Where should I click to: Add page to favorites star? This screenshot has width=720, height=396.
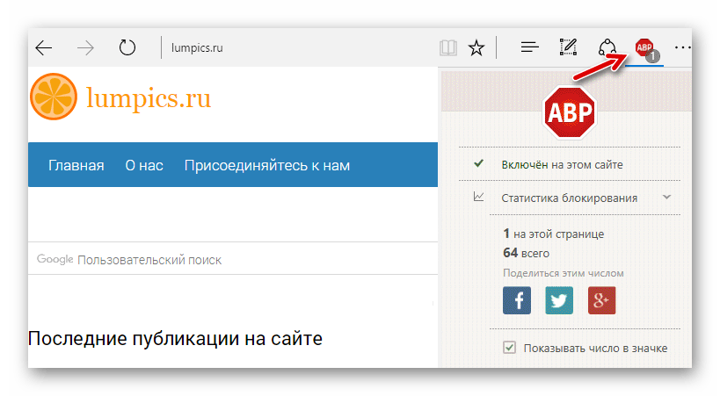click(x=476, y=48)
